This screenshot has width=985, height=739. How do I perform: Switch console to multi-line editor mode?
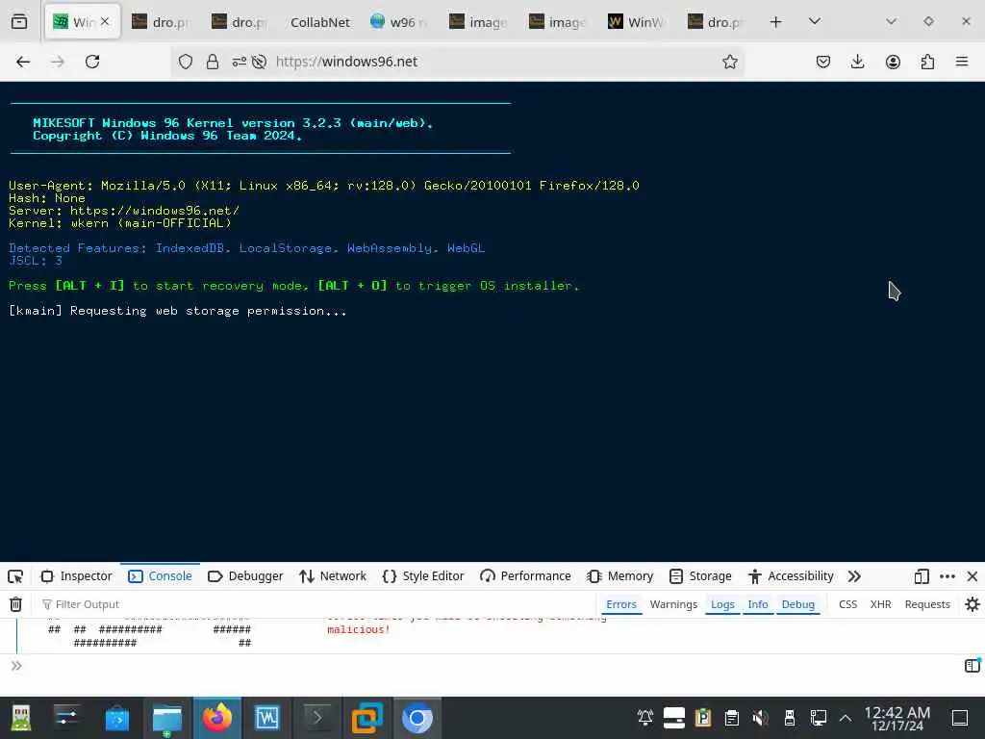click(972, 666)
